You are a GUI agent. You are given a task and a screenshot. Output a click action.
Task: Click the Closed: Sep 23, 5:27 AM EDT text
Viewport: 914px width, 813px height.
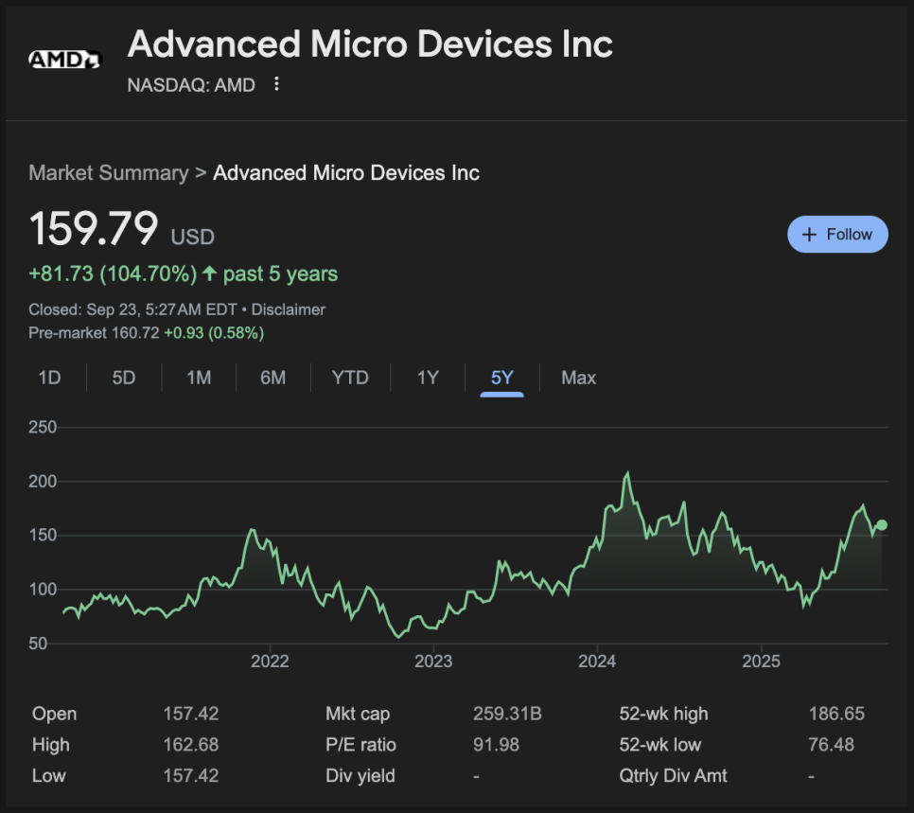tap(132, 309)
